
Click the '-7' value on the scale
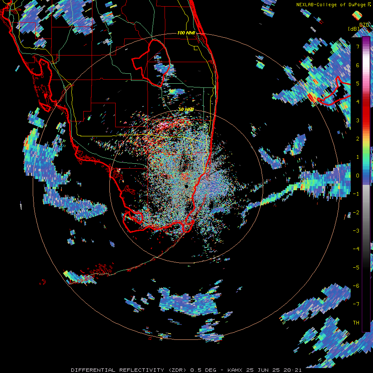tap(356, 304)
